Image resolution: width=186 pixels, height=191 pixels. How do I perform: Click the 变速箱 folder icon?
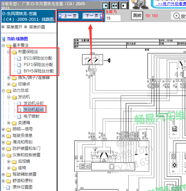14,123
